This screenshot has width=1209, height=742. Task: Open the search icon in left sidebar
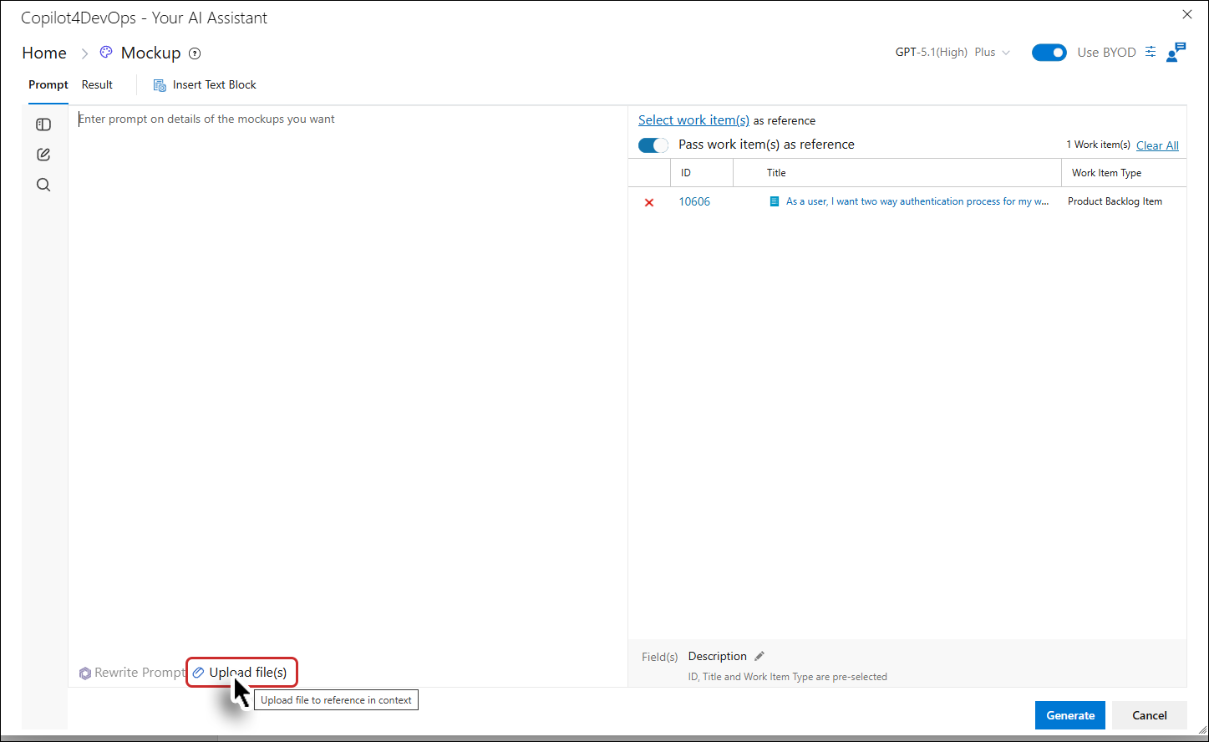43,185
